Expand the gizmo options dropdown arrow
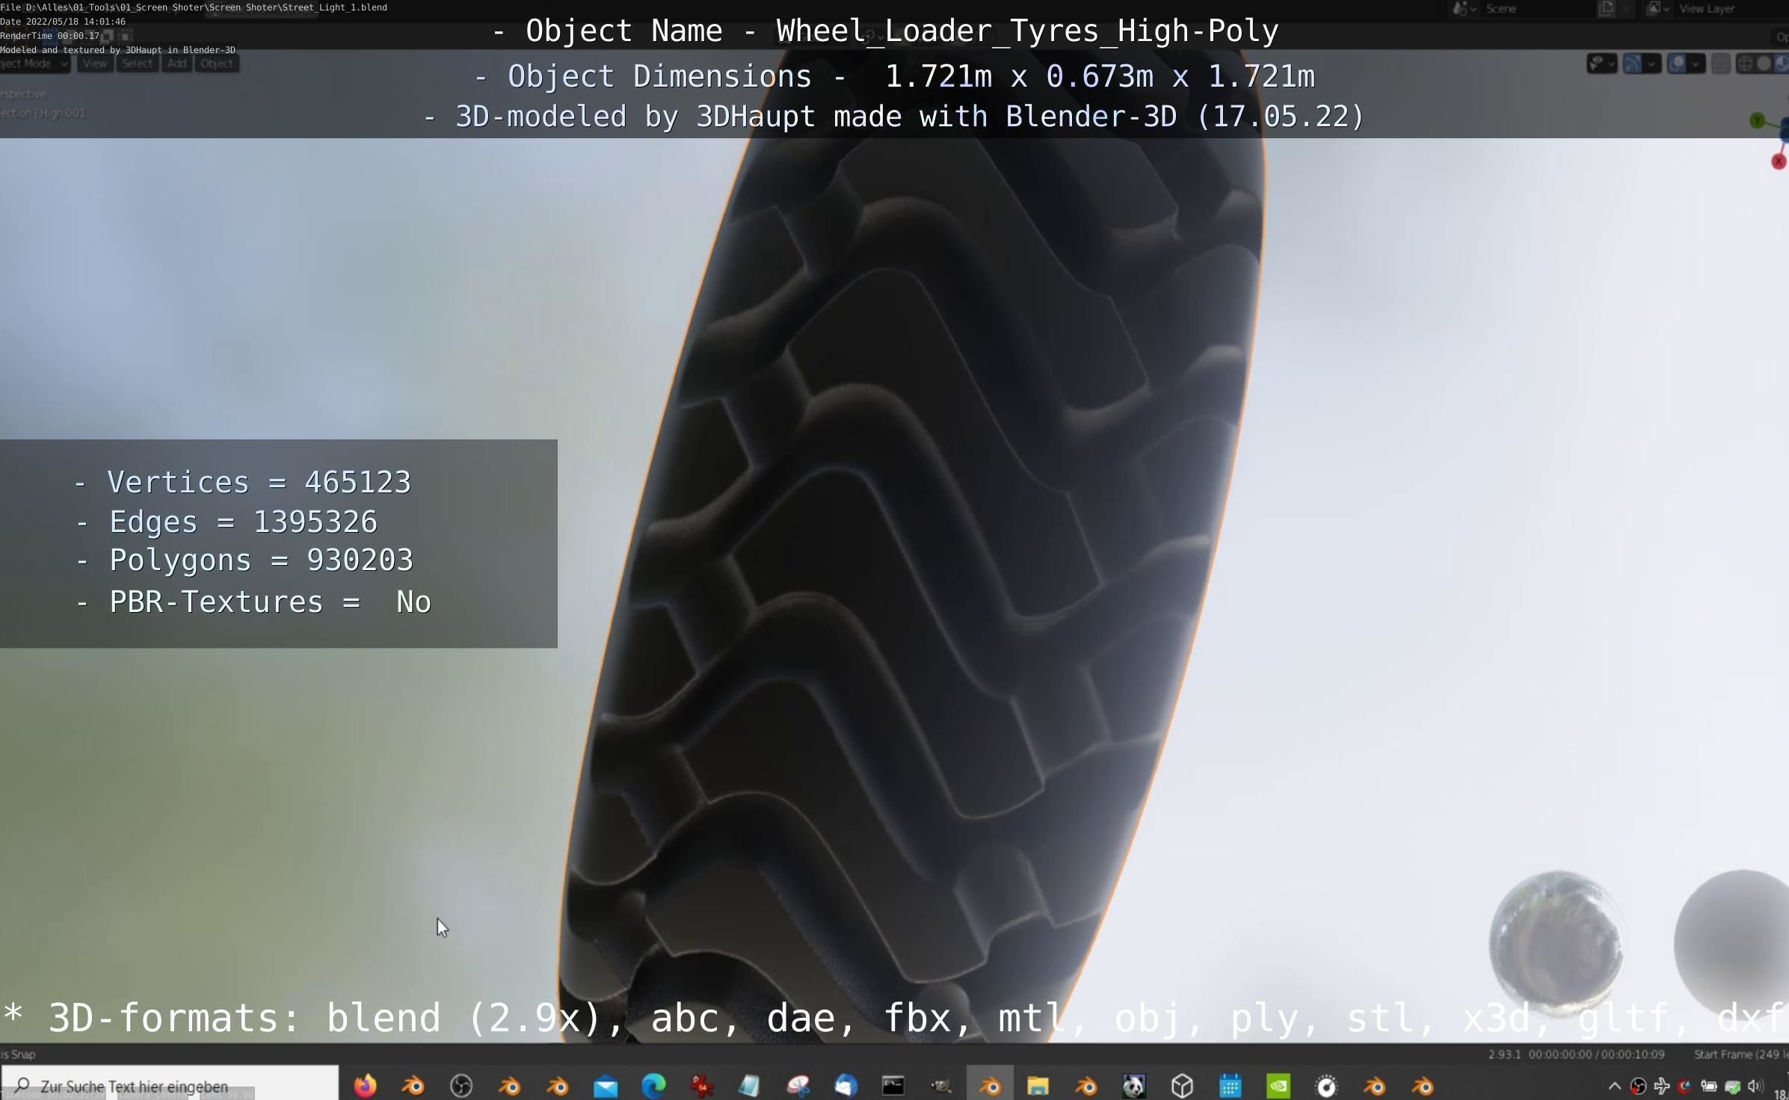The height and width of the screenshot is (1100, 1789). click(1652, 64)
